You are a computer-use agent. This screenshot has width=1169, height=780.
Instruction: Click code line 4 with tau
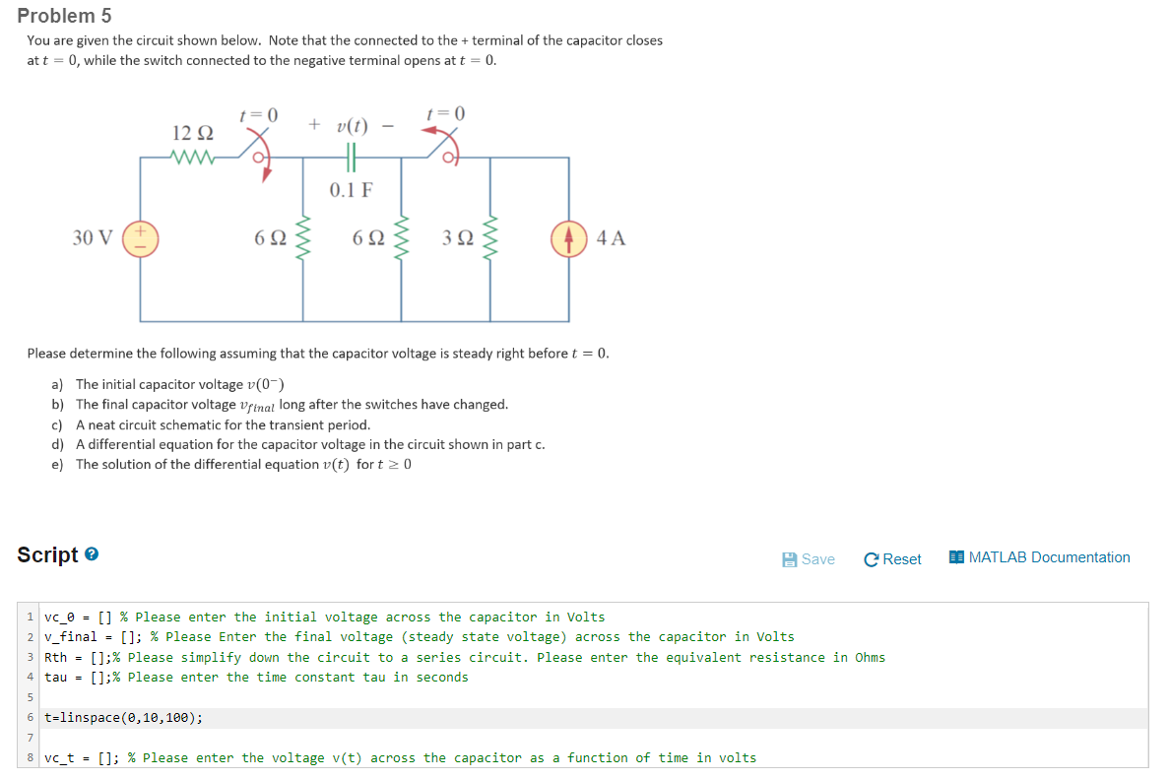[x=594, y=678]
